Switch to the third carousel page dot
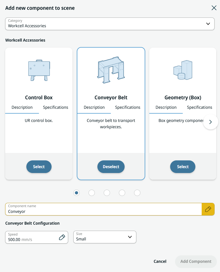Screen dimensions: 220x272 107,193
